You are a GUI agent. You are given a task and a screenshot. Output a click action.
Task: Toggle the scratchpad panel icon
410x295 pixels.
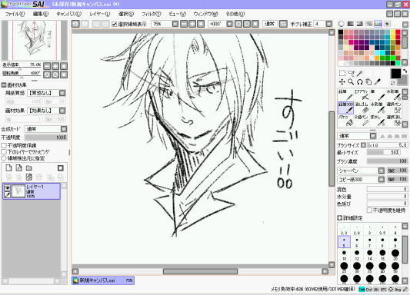(387, 24)
